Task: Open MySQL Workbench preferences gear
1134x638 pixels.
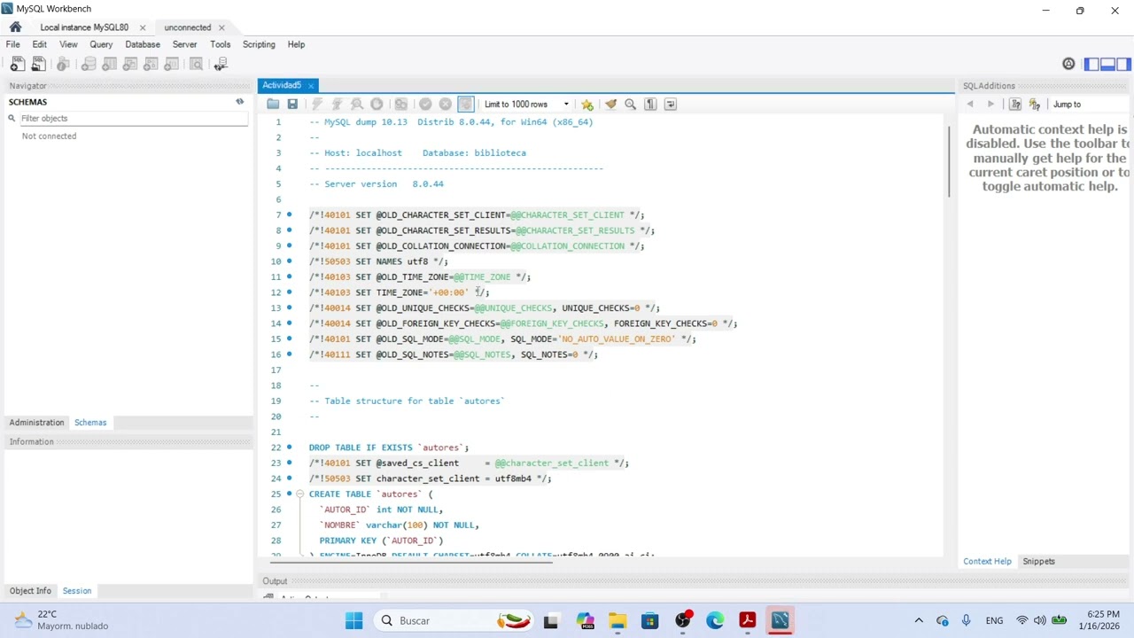Action: click(x=1068, y=64)
